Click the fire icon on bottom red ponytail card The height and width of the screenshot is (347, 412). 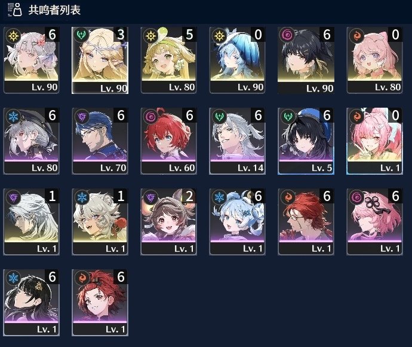tap(82, 278)
